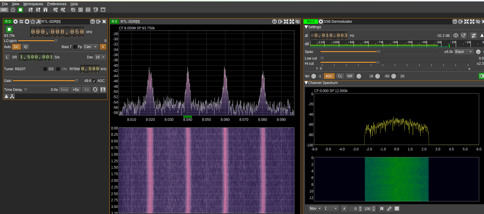
Task: Collapse the Channel Spectrum section
Action: [306, 83]
